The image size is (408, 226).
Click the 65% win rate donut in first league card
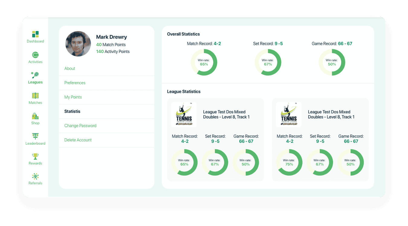pos(184,162)
